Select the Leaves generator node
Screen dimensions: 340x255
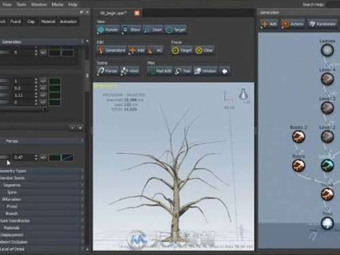[x=327, y=50]
